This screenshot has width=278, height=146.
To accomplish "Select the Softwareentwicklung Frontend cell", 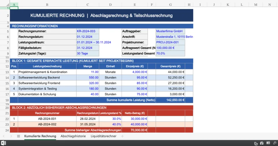I will pyautogui.click(x=47, y=83).
